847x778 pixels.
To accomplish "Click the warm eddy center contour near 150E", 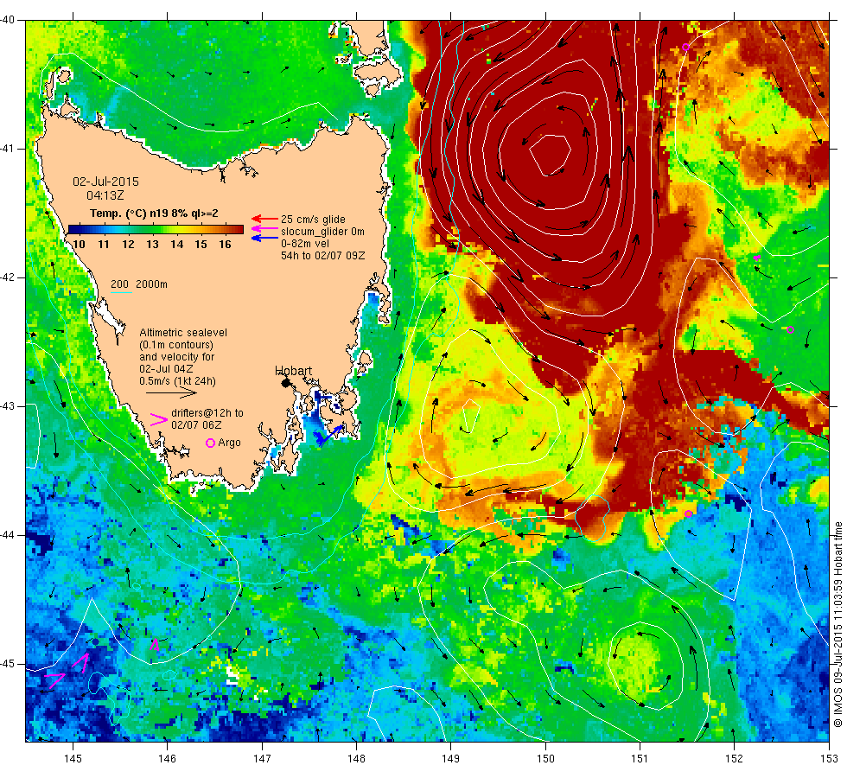I will tap(550, 155).
